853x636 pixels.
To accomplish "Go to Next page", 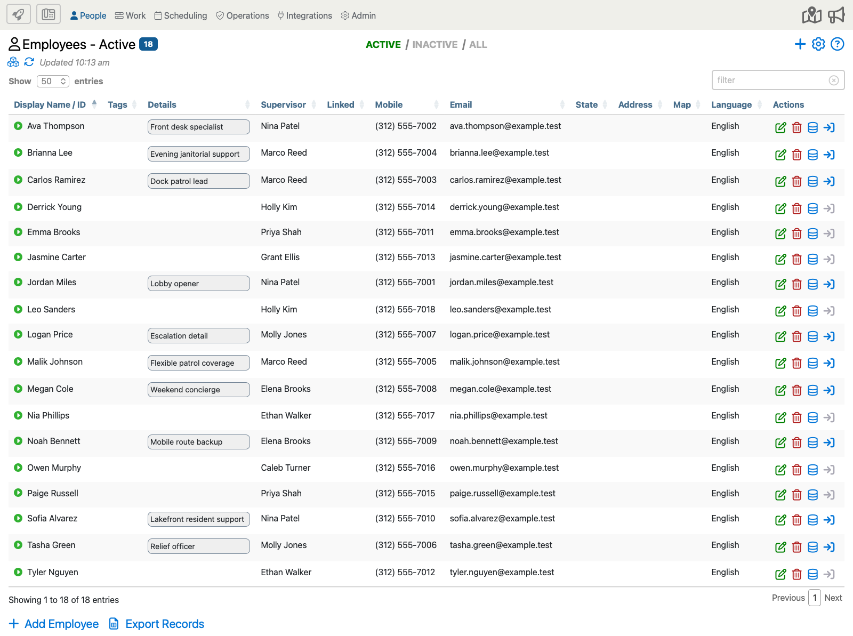I will 833,598.
